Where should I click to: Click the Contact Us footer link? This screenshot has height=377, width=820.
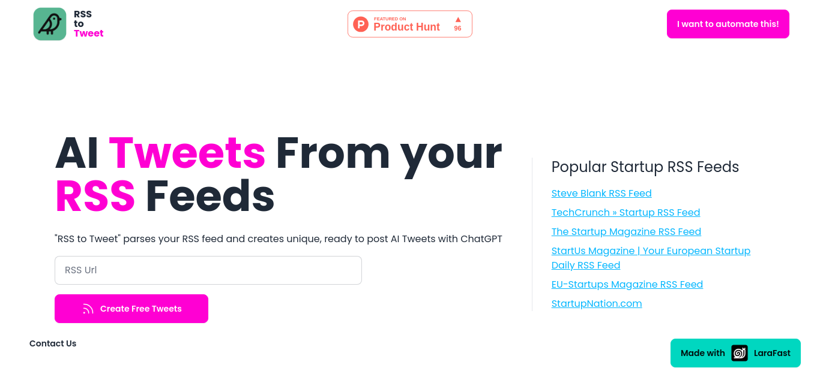click(53, 343)
